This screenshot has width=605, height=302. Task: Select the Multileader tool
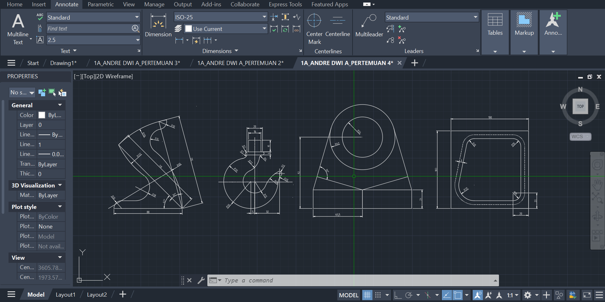click(369, 26)
